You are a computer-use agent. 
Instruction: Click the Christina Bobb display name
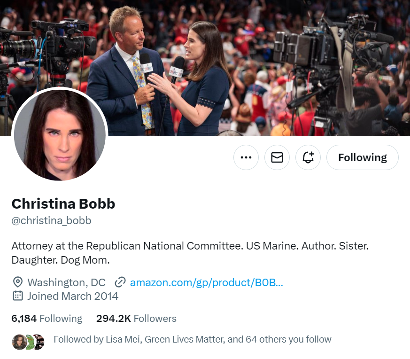click(63, 203)
